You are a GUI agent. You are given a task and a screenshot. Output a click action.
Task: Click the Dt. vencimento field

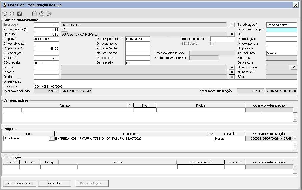(46, 44)
